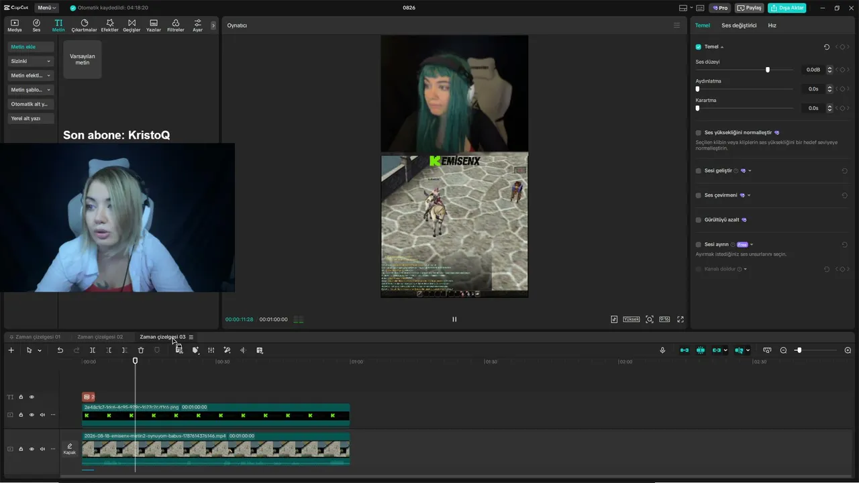859x483 pixels.
Task: Disable the Temel audio checkbox
Action: coord(698,47)
